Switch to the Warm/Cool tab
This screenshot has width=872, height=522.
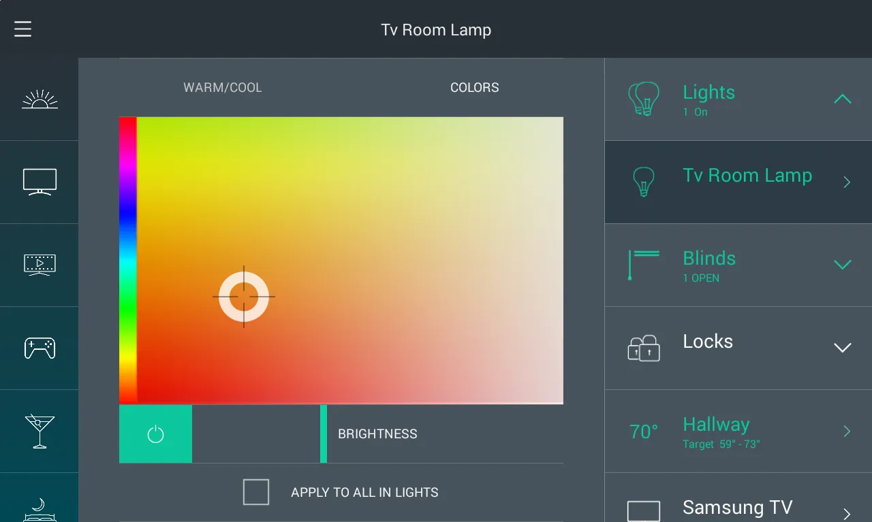point(222,87)
